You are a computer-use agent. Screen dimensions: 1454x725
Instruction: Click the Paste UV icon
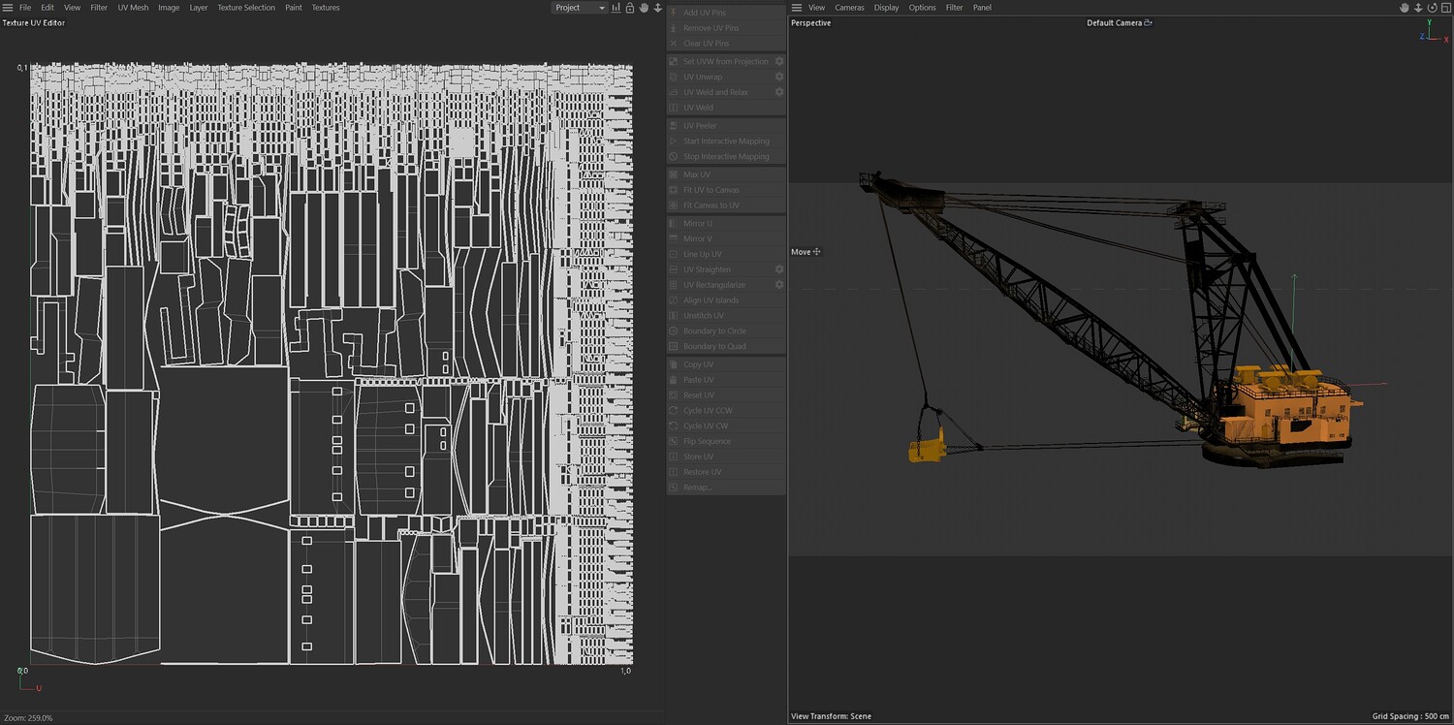coord(674,380)
